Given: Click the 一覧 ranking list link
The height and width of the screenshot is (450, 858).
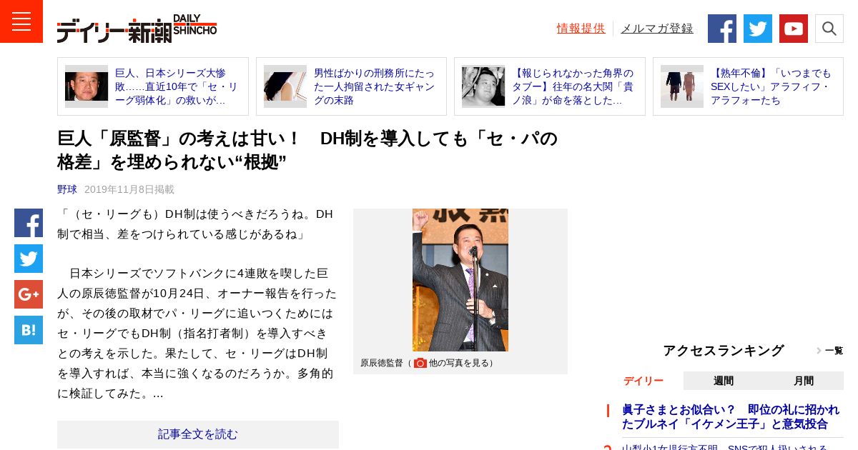Looking at the screenshot, I should (x=830, y=351).
